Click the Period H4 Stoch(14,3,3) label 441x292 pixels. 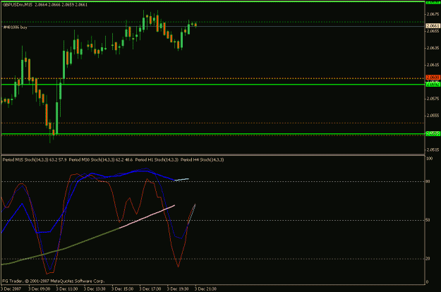pyautogui.click(x=203, y=159)
